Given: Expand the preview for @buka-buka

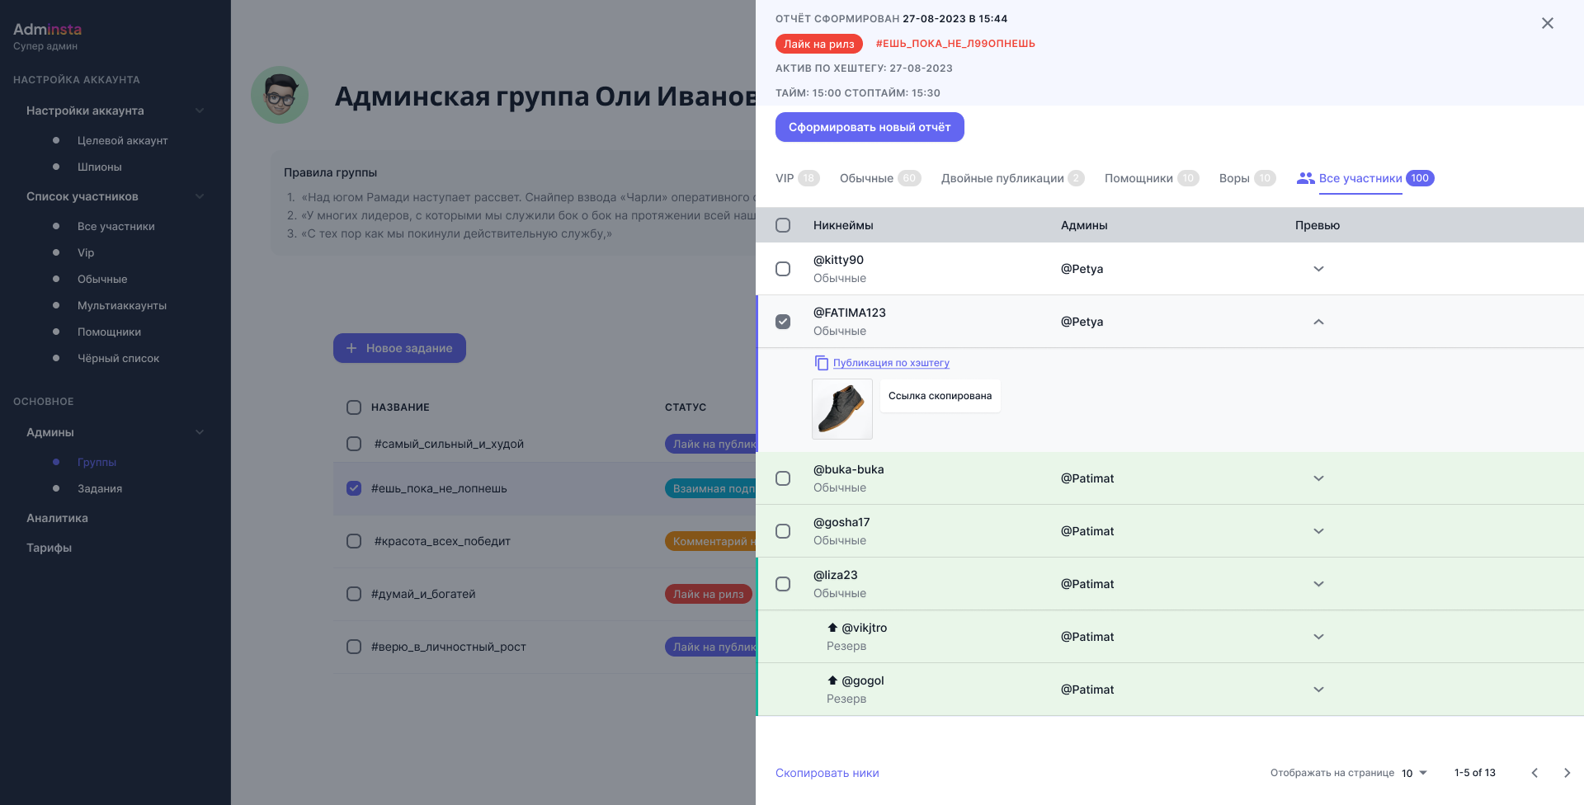Looking at the screenshot, I should (x=1318, y=478).
